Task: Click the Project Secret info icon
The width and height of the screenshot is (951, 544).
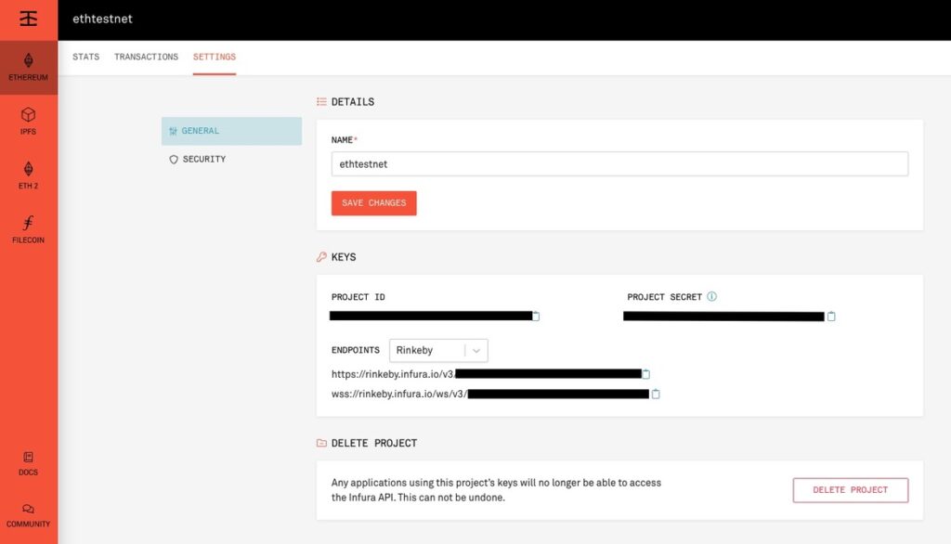Action: 712,296
